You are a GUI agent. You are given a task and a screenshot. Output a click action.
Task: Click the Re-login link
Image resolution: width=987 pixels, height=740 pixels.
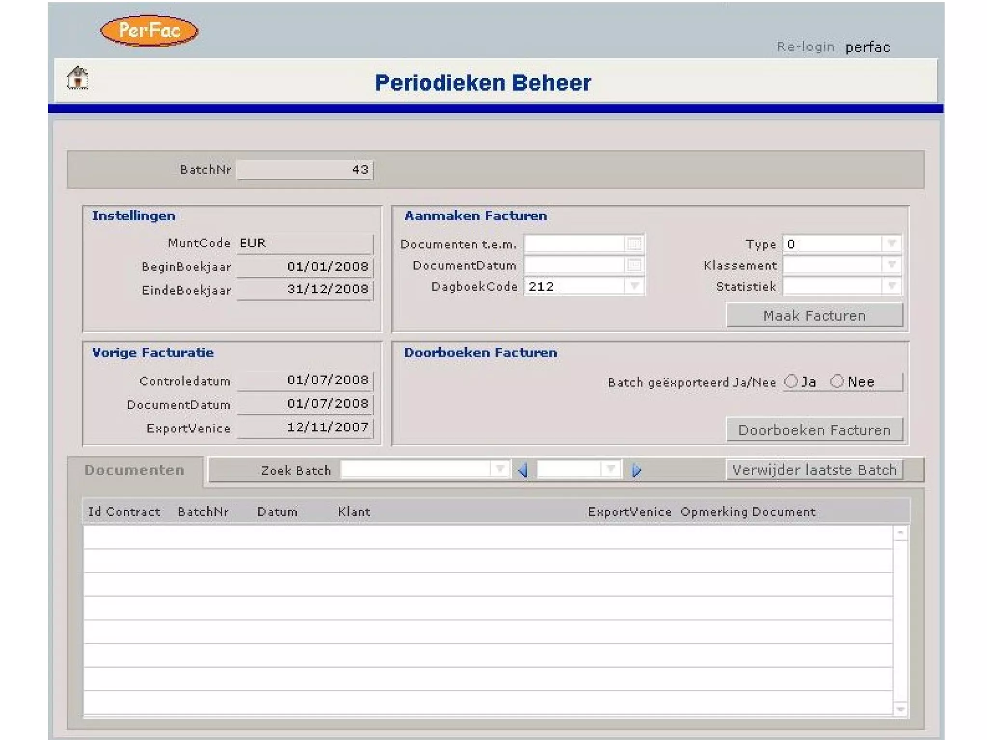805,47
